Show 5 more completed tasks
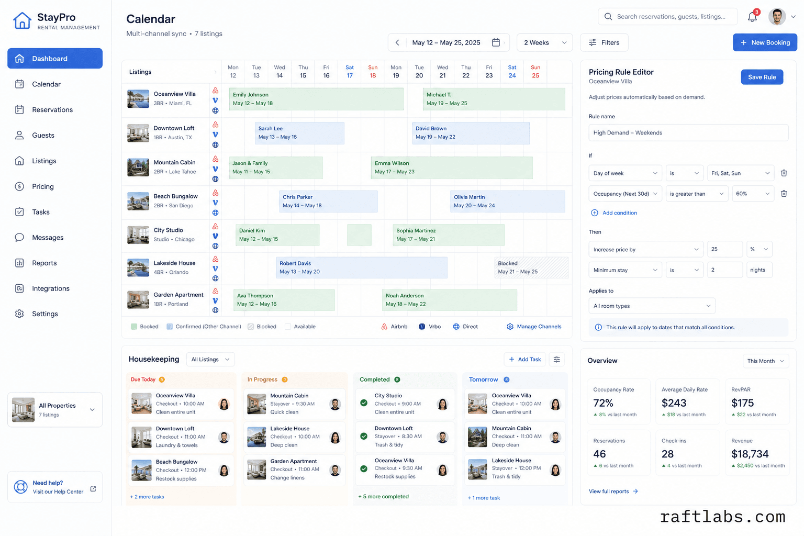Viewport: 804px width, 536px height. tap(384, 497)
